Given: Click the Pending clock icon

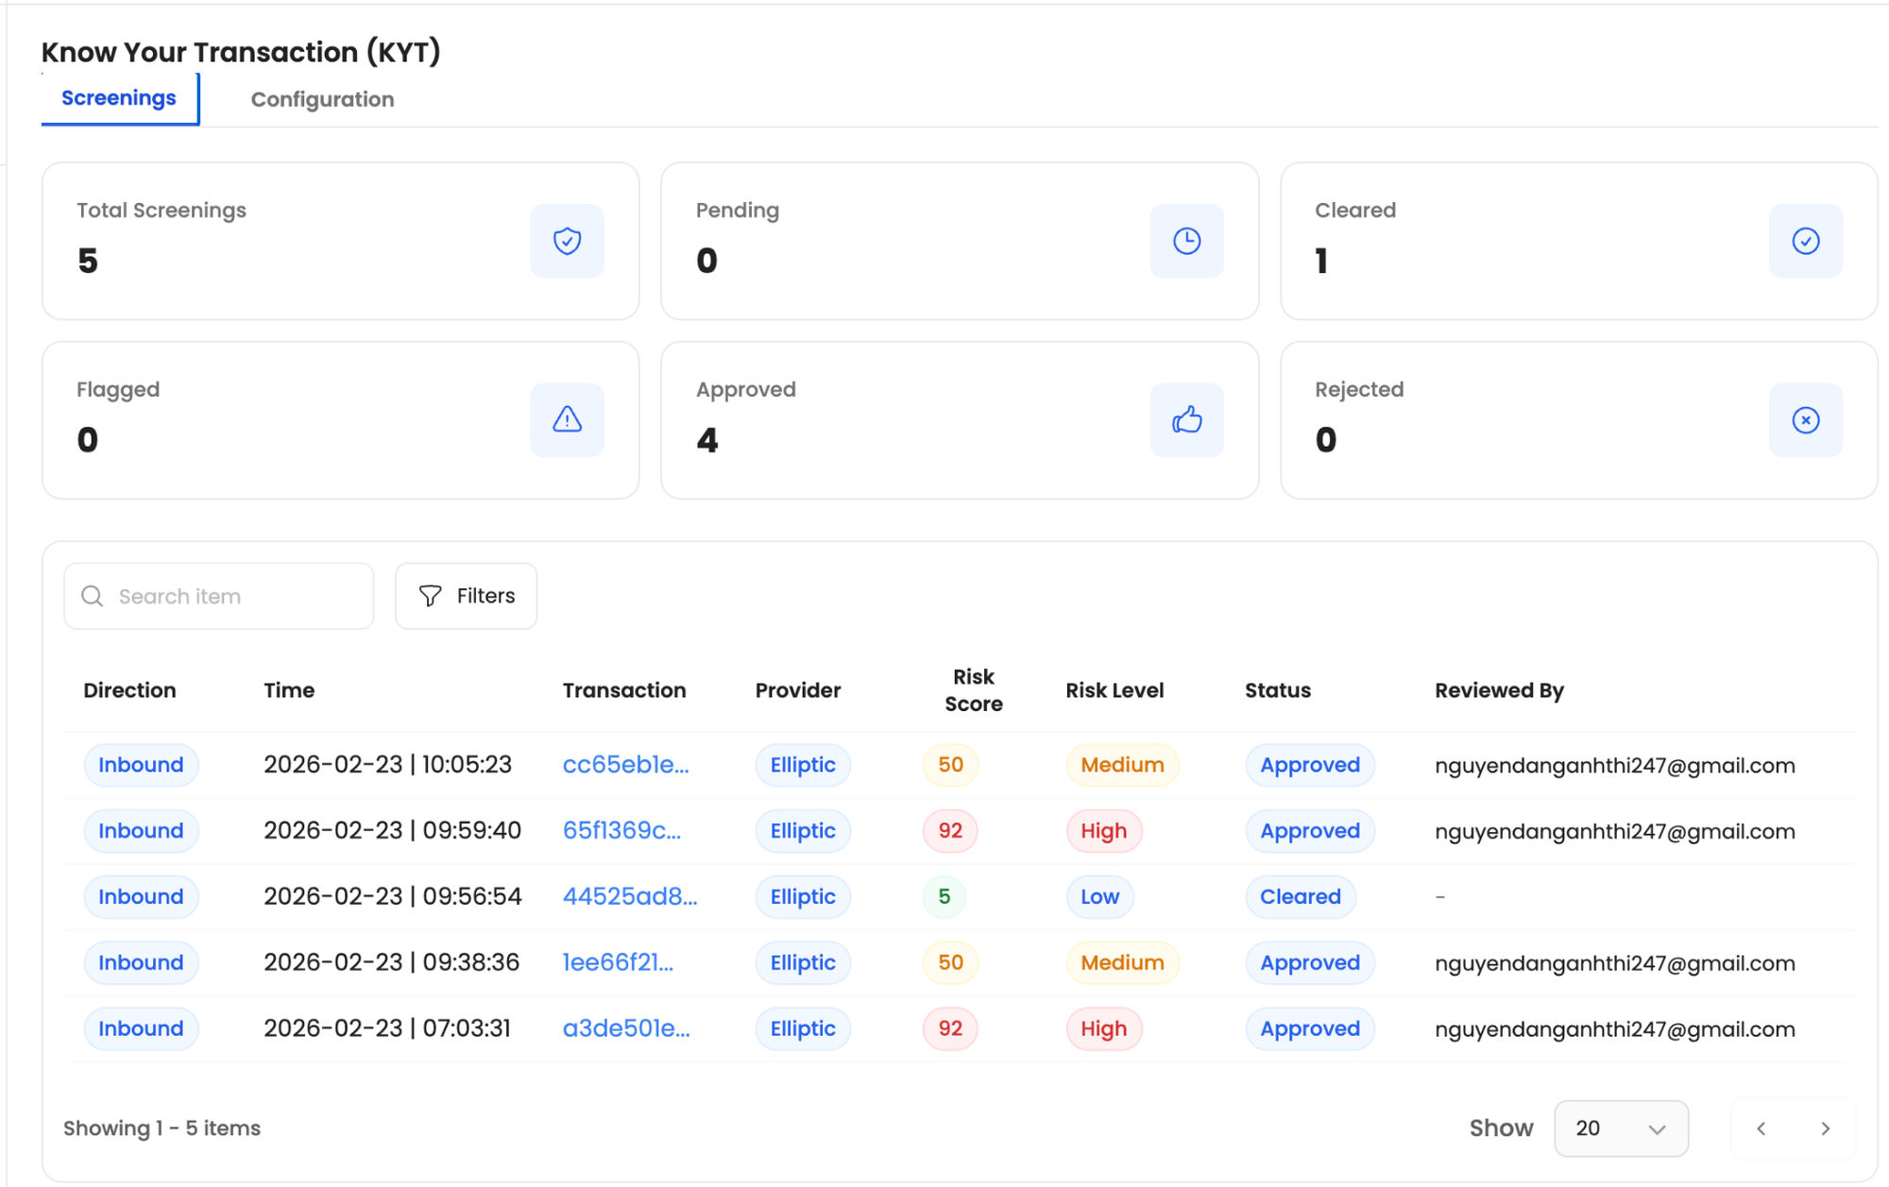Looking at the screenshot, I should pyautogui.click(x=1186, y=241).
